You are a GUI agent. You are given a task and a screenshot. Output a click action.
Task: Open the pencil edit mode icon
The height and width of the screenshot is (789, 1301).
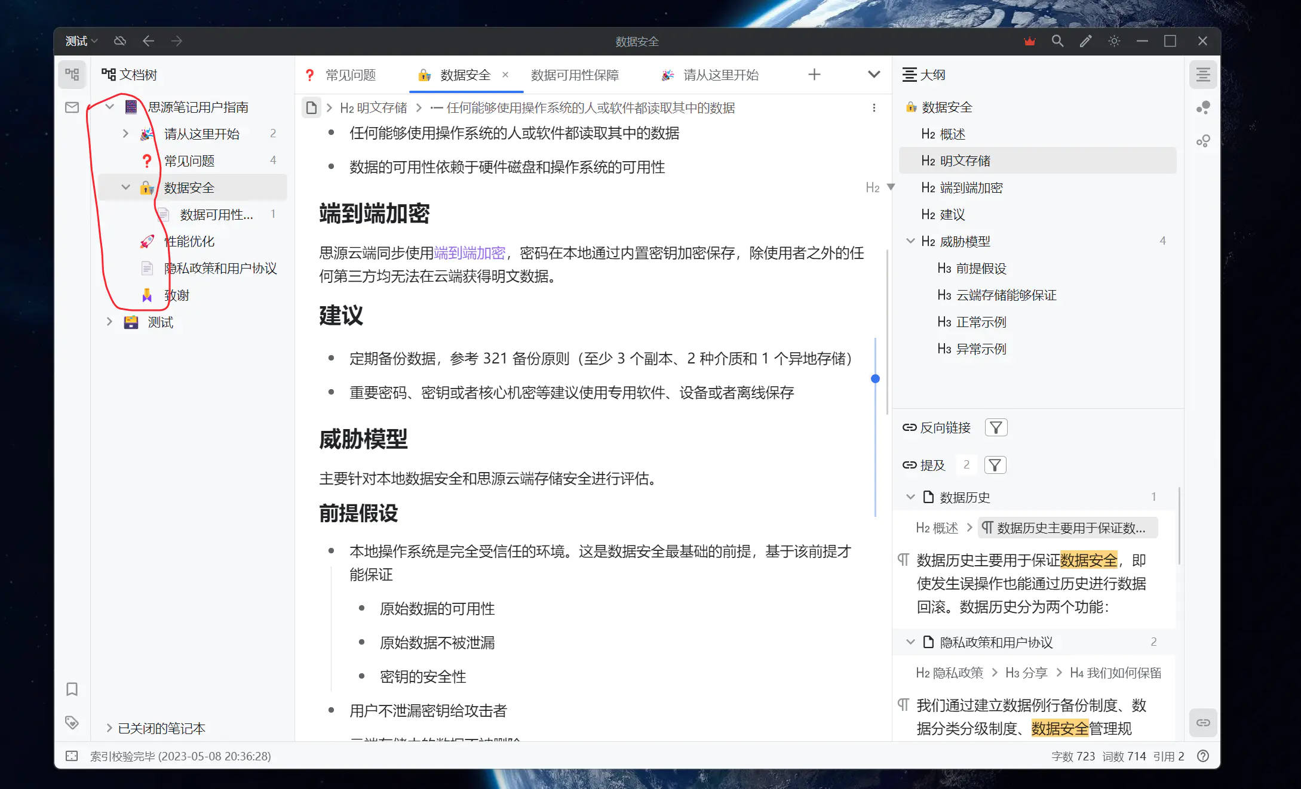[x=1085, y=41]
